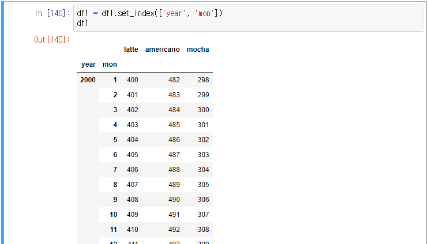Image resolution: width=428 pixels, height=244 pixels.
Task: Click latte value 400 in month 1
Action: point(133,80)
